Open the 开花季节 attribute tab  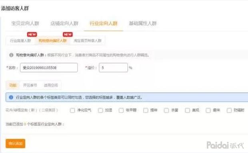(x=30, y=85)
